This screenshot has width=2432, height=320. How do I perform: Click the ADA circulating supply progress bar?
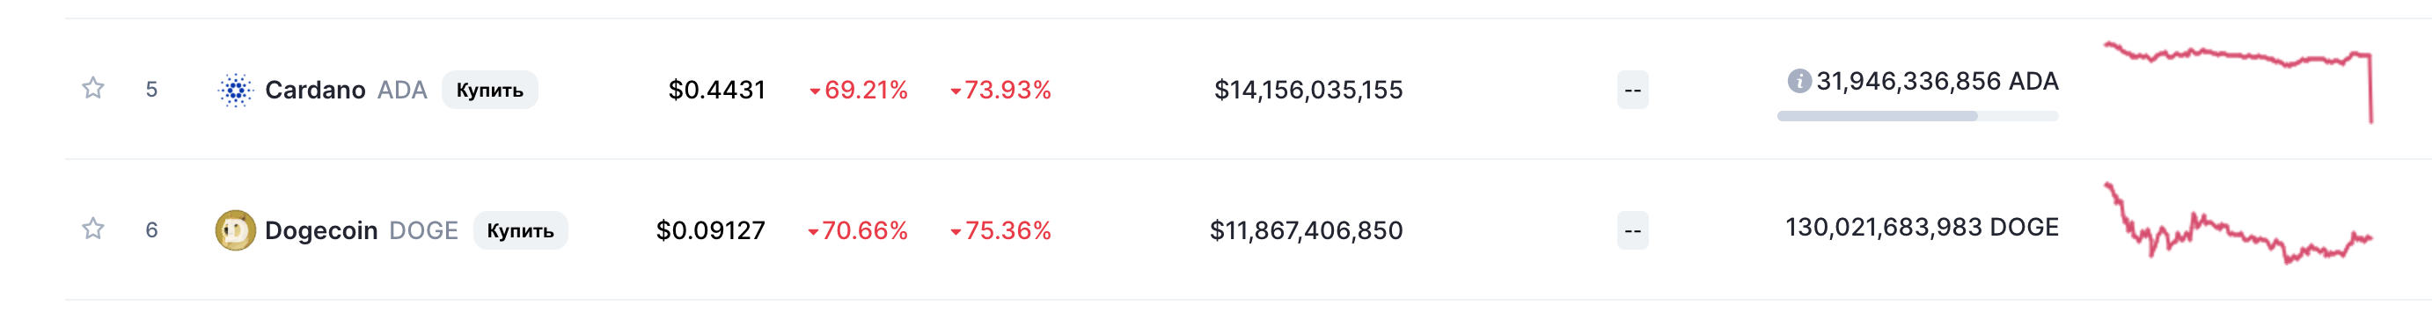[x=1917, y=116]
